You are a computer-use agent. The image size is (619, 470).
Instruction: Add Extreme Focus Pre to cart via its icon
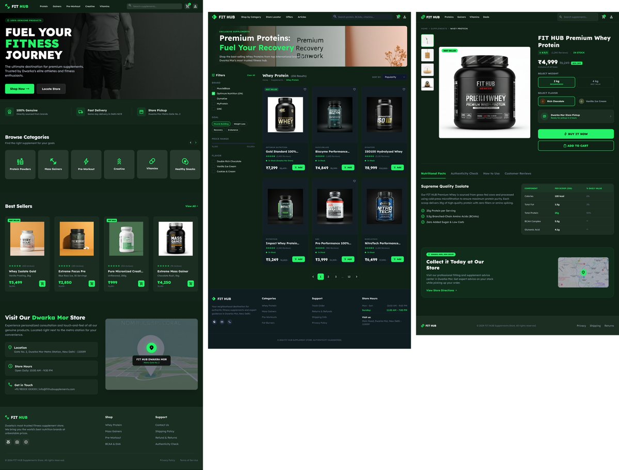coord(91,283)
